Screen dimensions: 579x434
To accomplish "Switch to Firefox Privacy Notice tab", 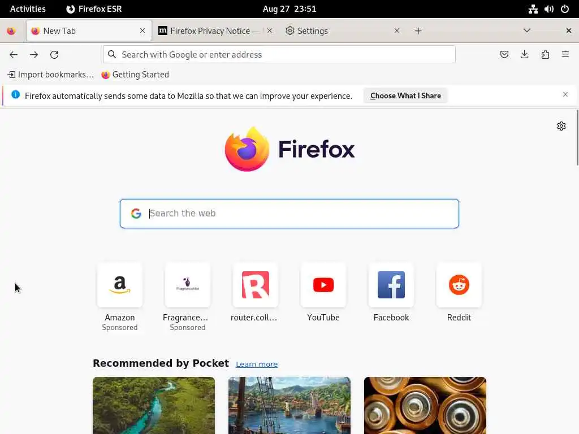I will (x=216, y=31).
